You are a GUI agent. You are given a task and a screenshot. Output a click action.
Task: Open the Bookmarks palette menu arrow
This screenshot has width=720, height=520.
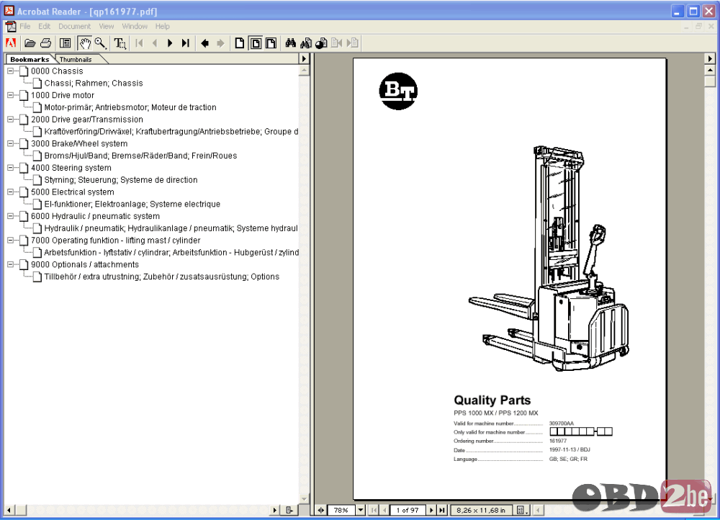[x=304, y=59]
